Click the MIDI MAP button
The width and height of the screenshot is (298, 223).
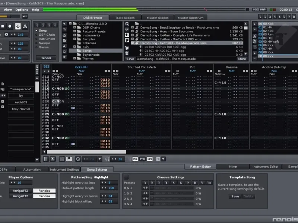pos(259,10)
